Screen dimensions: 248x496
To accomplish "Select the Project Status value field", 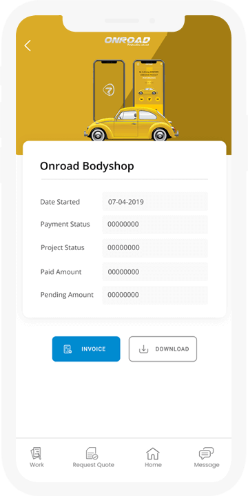I will 155,248.
